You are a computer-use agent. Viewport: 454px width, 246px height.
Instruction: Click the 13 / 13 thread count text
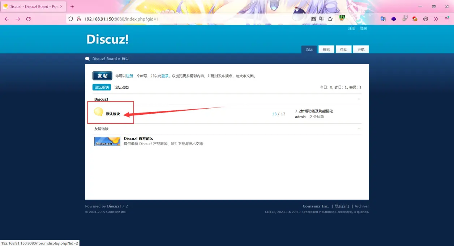[279, 114]
